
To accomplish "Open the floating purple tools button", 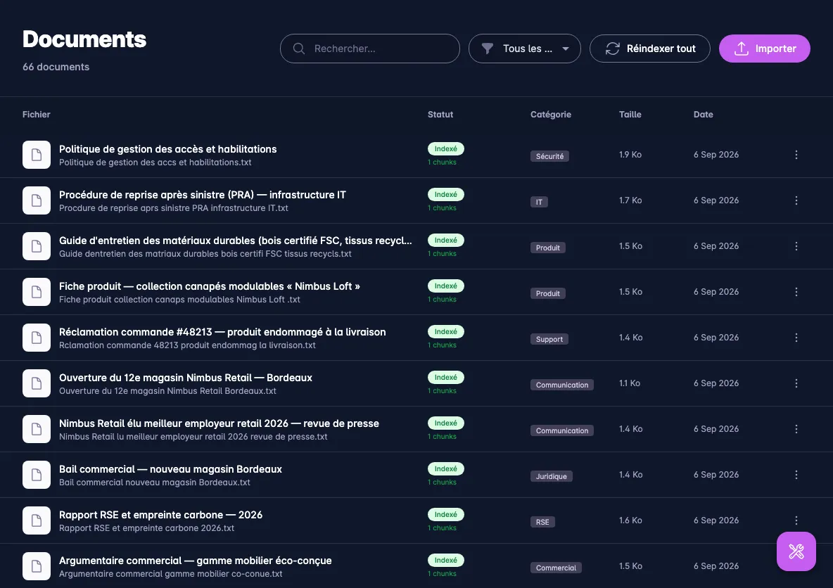I will pos(796,551).
